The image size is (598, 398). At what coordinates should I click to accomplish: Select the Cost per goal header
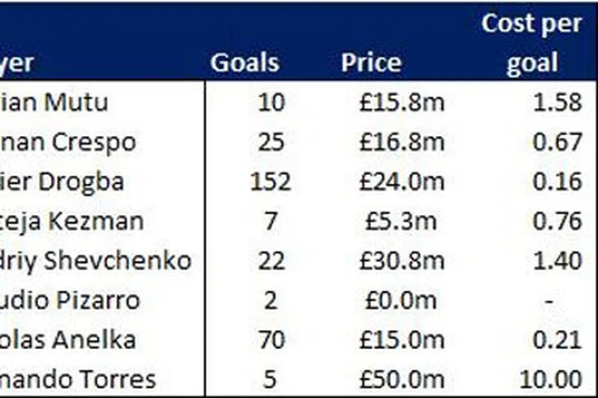[x=531, y=43]
